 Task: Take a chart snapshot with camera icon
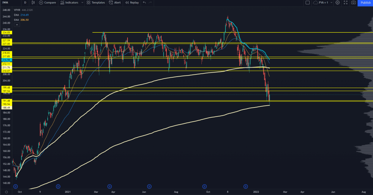pyautogui.click(x=353, y=3)
